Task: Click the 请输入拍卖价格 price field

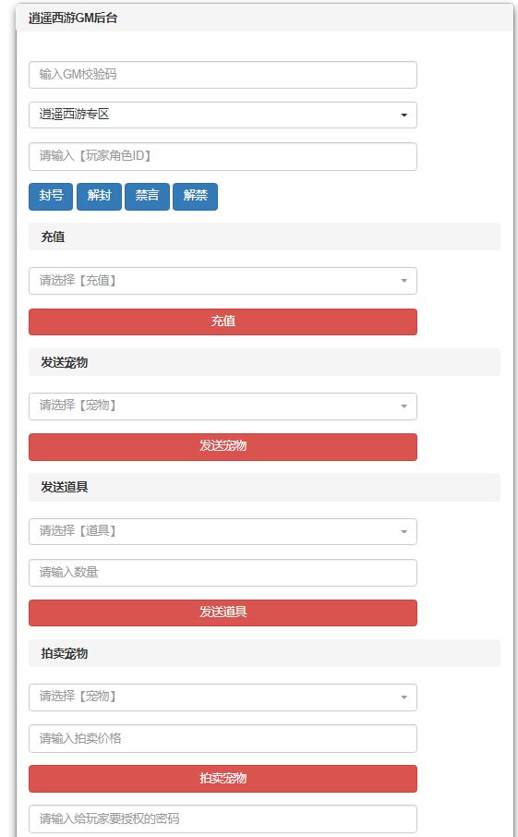Action: pyautogui.click(x=223, y=739)
